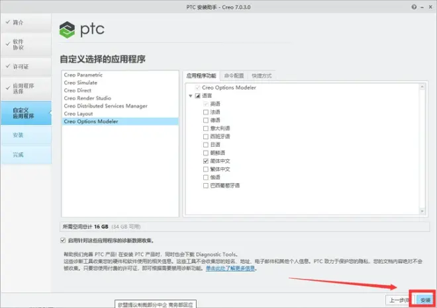Click the 上一步 back button
The height and width of the screenshot is (308, 437).
click(399, 300)
